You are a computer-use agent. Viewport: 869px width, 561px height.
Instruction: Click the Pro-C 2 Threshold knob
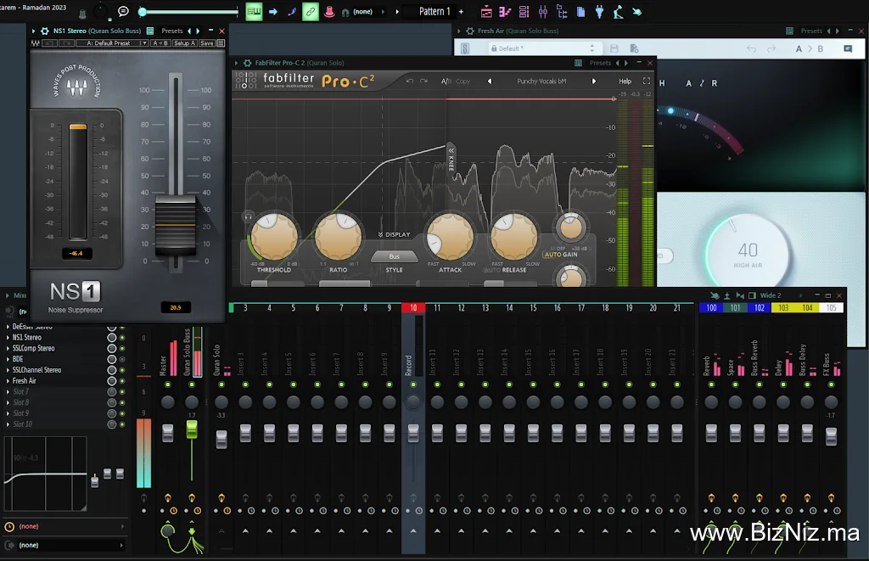(274, 236)
